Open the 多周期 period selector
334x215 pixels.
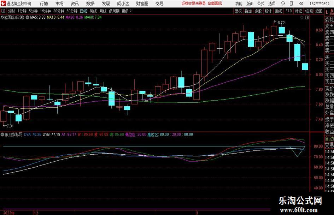(x=114, y=11)
